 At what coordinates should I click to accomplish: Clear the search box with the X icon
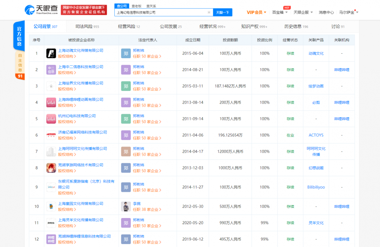coord(209,13)
